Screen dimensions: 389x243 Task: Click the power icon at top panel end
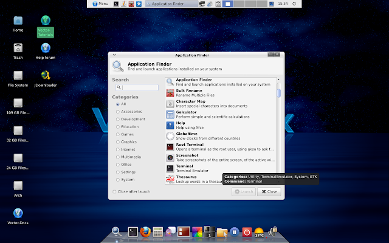tap(294, 4)
